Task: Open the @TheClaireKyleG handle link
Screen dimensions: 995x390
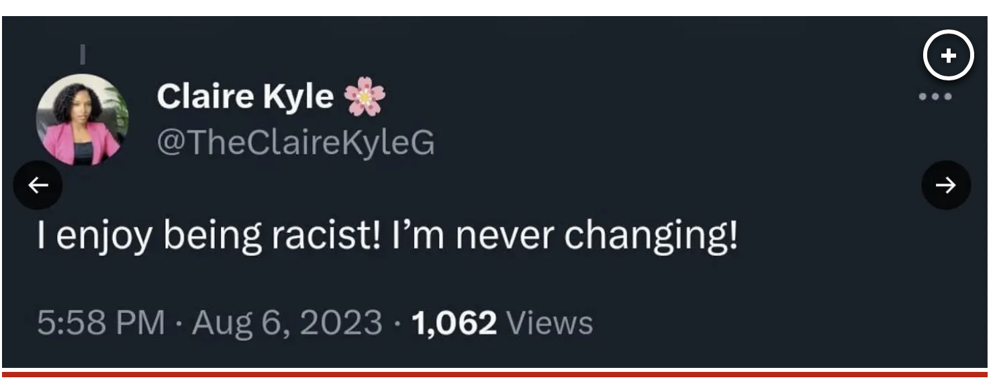Action: click(295, 141)
